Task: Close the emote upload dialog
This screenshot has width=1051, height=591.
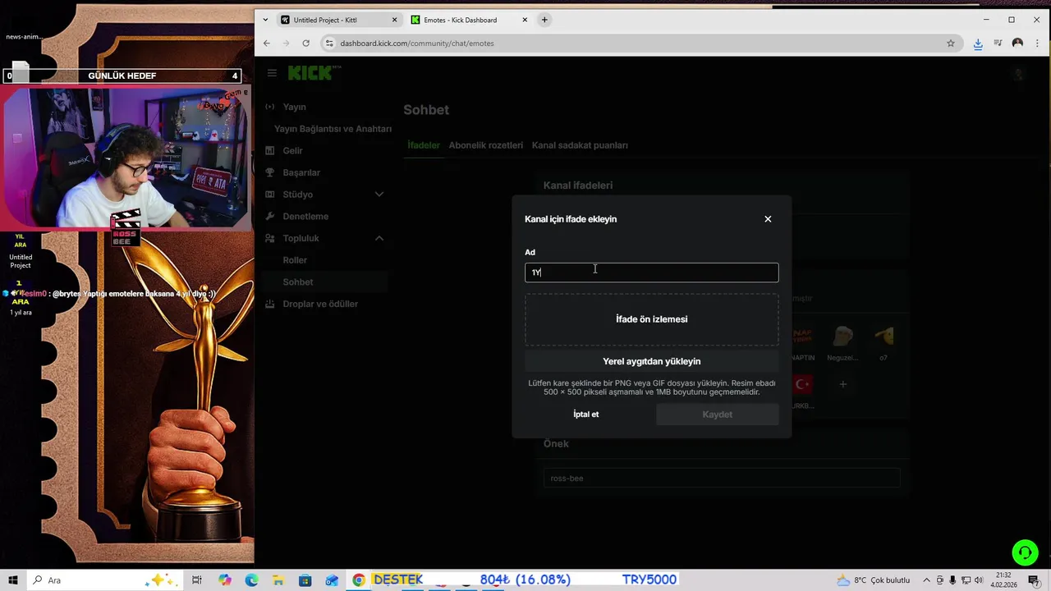Action: (x=768, y=219)
